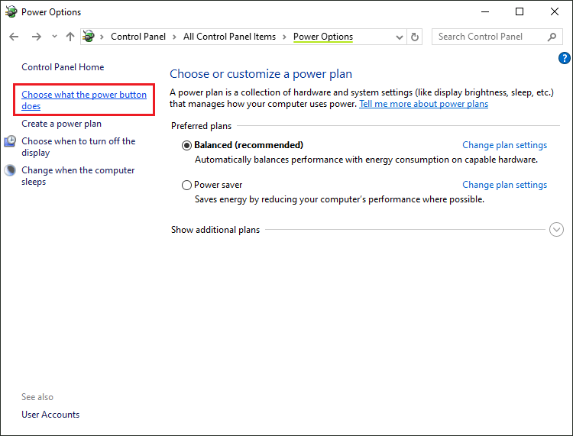Click the Search Control Panel field
The width and height of the screenshot is (573, 436).
coord(497,37)
